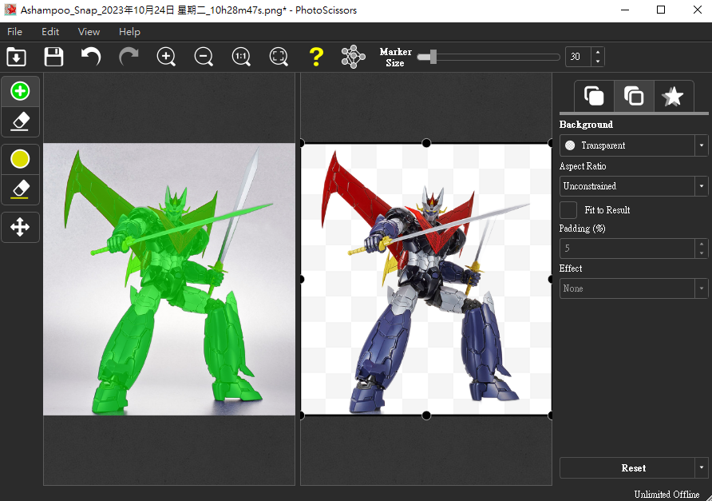Decrease the Padding value with down arrow

click(701, 252)
